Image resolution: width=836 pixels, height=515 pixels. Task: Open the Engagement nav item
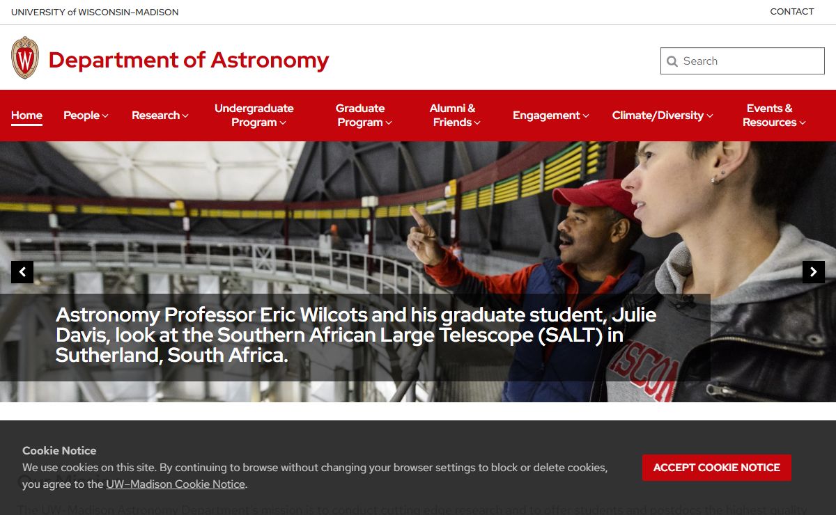click(551, 116)
